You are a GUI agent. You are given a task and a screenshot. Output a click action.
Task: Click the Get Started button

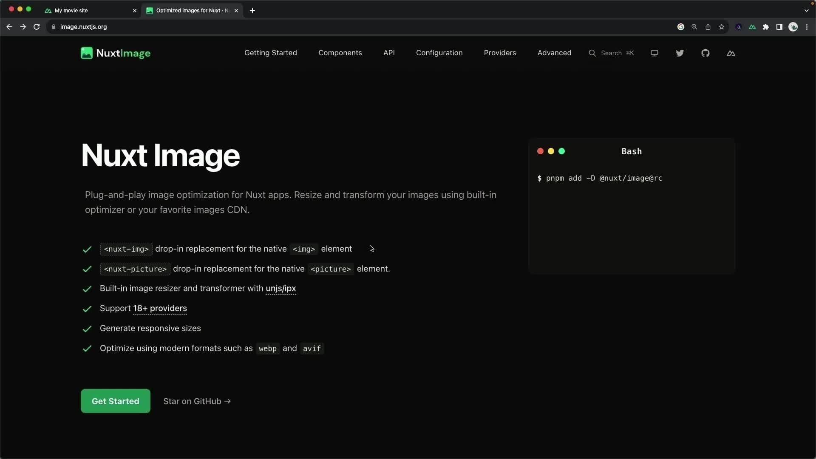(116, 401)
